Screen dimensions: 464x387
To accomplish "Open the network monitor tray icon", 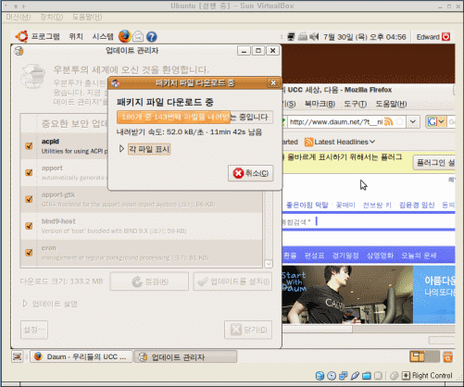I will (x=291, y=37).
